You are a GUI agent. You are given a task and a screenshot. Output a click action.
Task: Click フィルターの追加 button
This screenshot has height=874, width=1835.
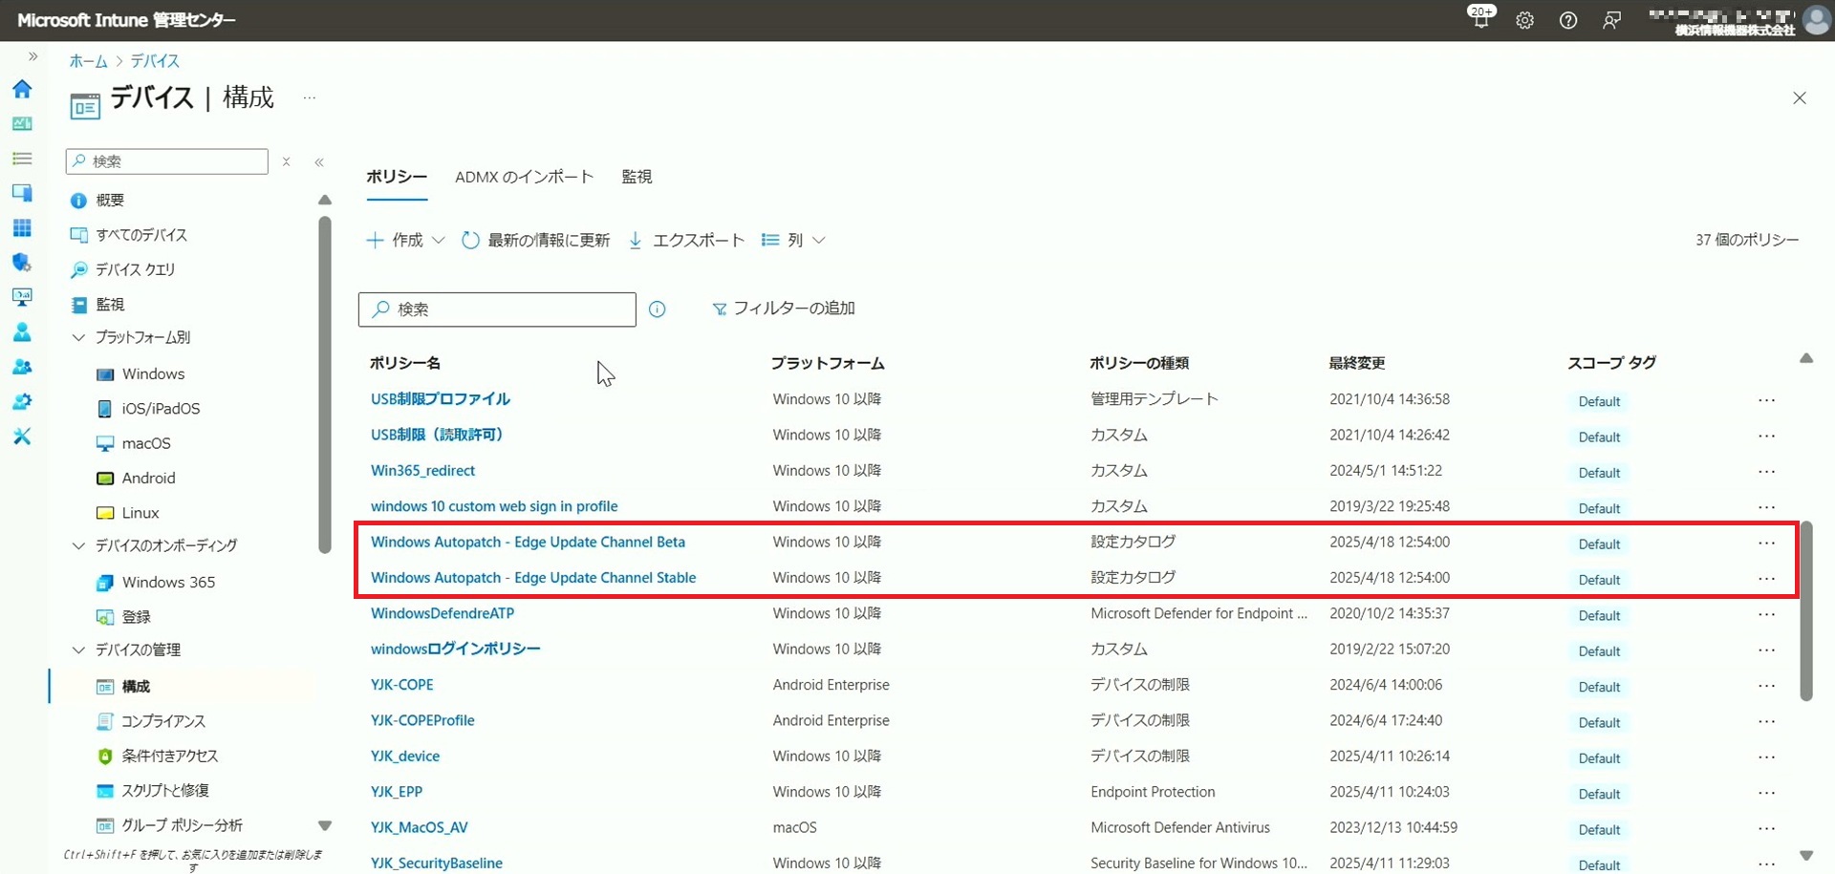coord(784,309)
